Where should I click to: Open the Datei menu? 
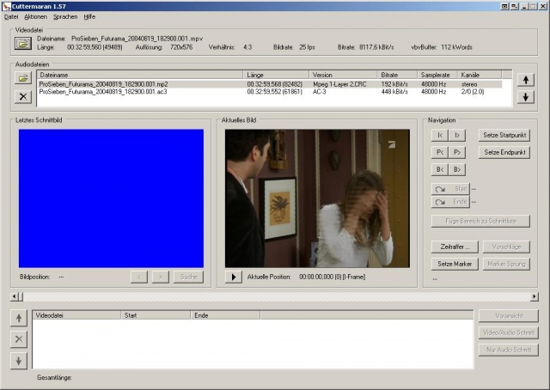pos(11,16)
